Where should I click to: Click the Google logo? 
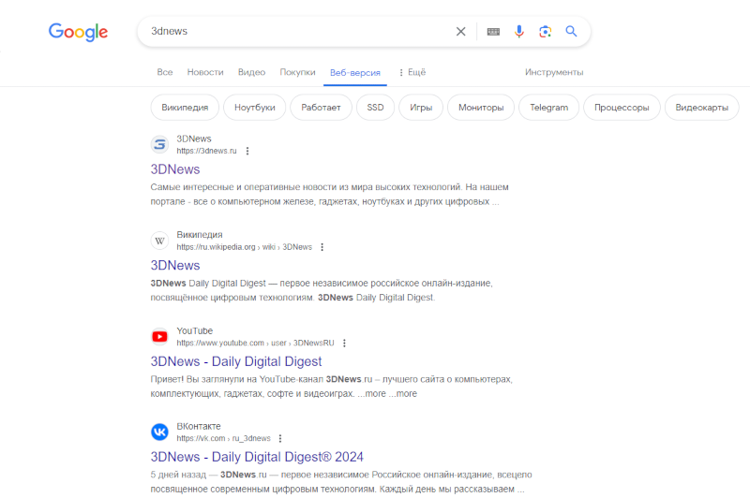tap(79, 32)
